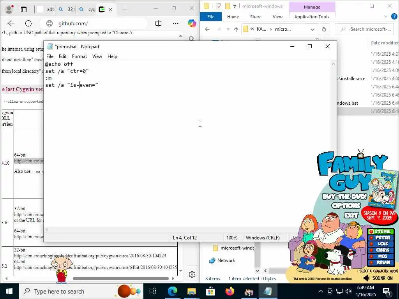This screenshot has height=299, width=399.
Task: Open Edge split screen
Action: (x=158, y=23)
